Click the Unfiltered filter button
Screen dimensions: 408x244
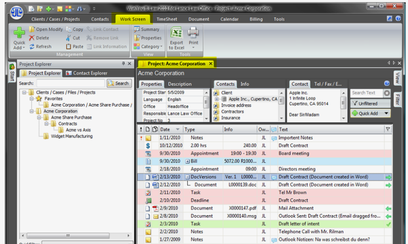[x=370, y=104]
